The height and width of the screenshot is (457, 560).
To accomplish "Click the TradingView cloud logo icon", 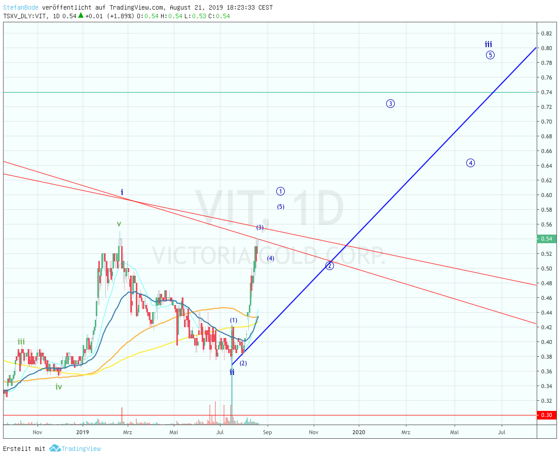I will (x=55, y=448).
